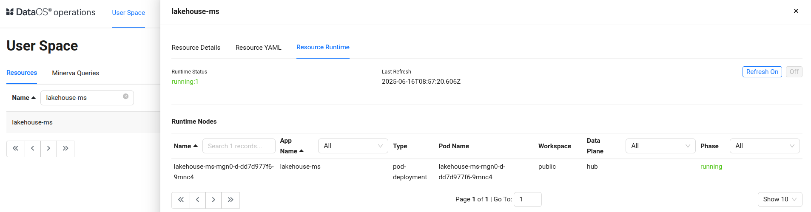Open the App Name filter dropdown
This screenshot has height=212, width=811.
[x=353, y=146]
